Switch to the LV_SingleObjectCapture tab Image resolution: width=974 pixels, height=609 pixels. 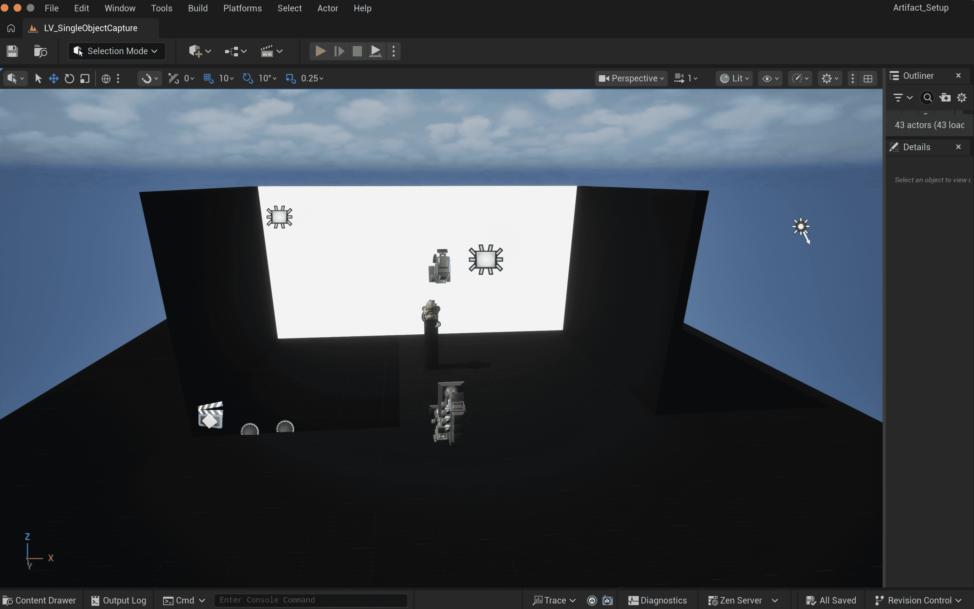(90, 28)
